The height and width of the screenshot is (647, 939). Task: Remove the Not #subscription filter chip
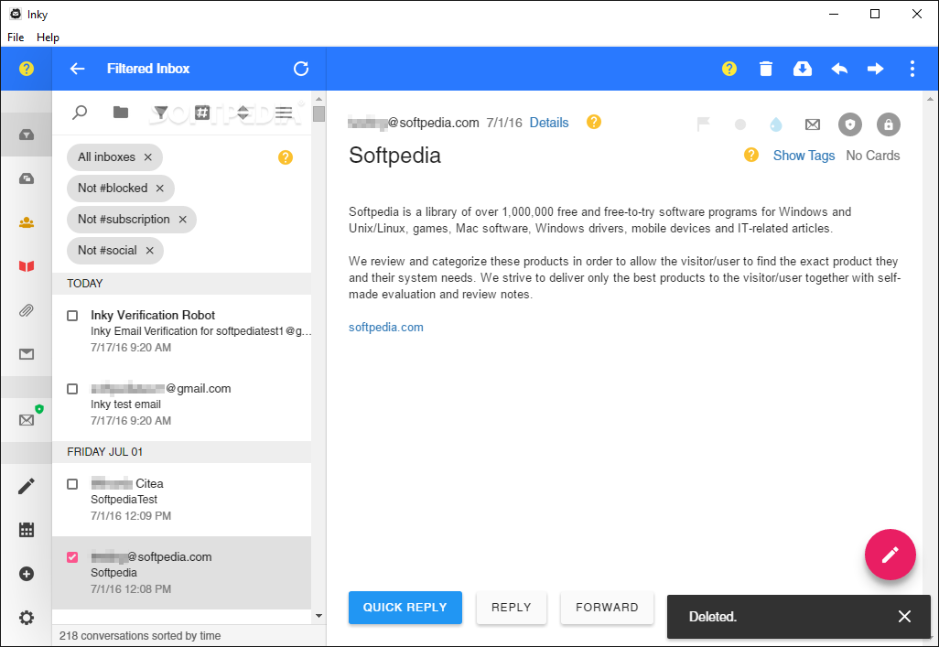(183, 220)
